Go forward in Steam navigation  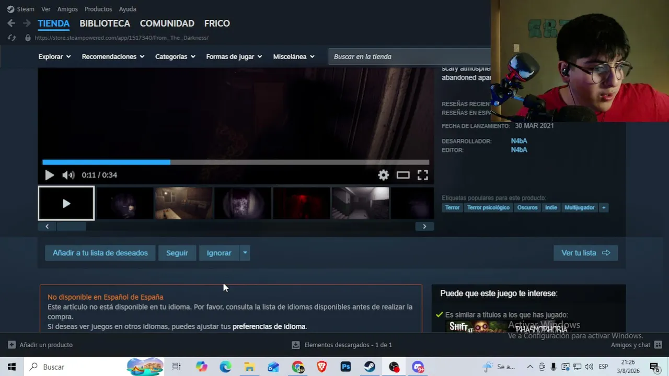[x=26, y=23]
